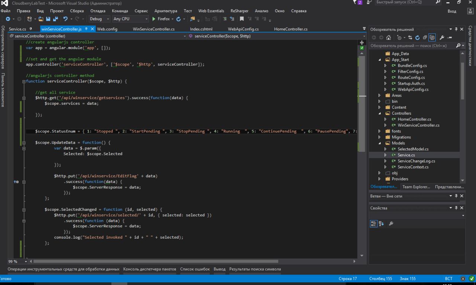Start debugging with the green play icon
The height and width of the screenshot is (285, 476).
[x=154, y=19]
